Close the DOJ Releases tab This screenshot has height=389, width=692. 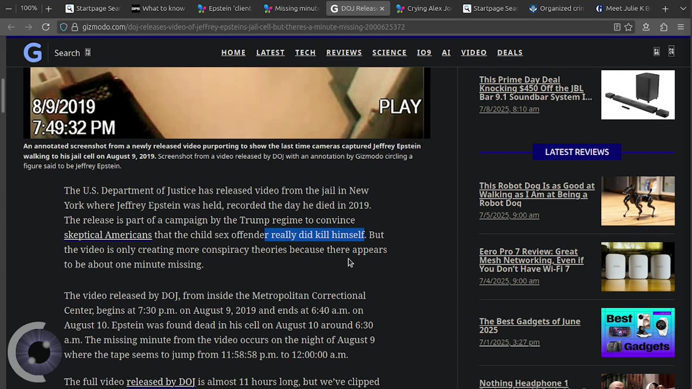click(x=382, y=9)
